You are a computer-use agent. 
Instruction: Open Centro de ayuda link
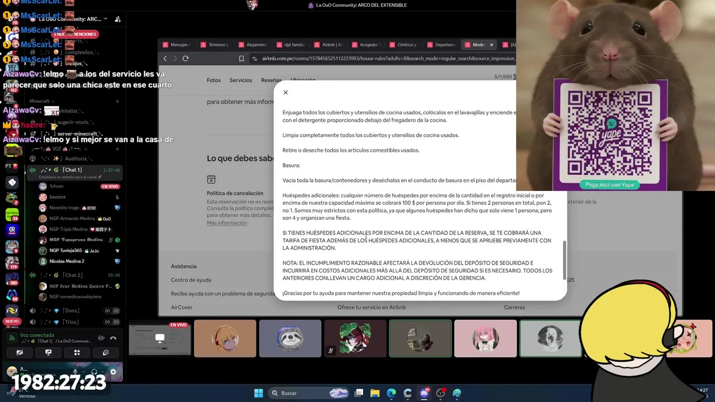pos(191,280)
